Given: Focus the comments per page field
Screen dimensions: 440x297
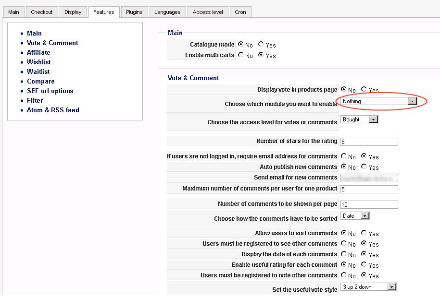Looking at the screenshot, I should click(x=369, y=205).
